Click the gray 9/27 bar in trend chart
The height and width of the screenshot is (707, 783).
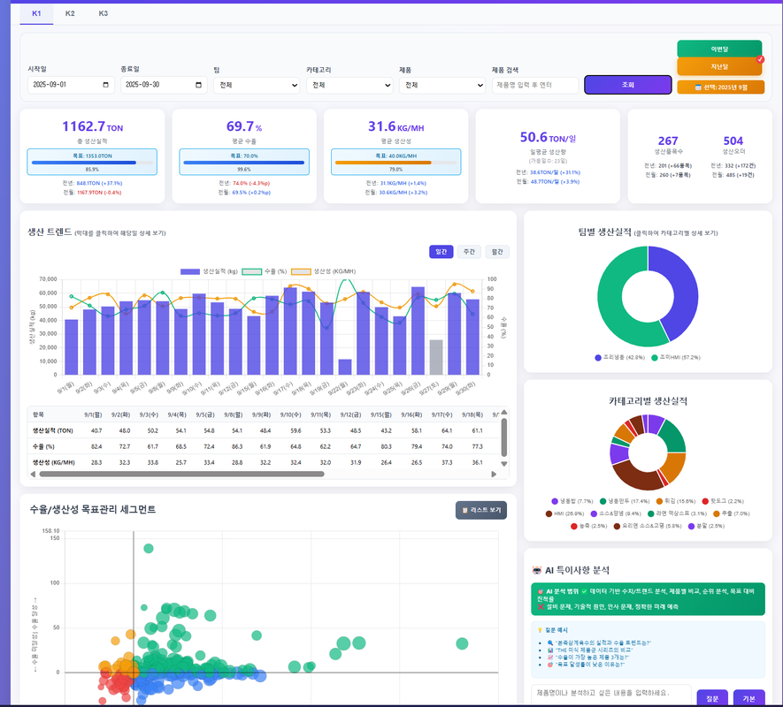click(436, 357)
